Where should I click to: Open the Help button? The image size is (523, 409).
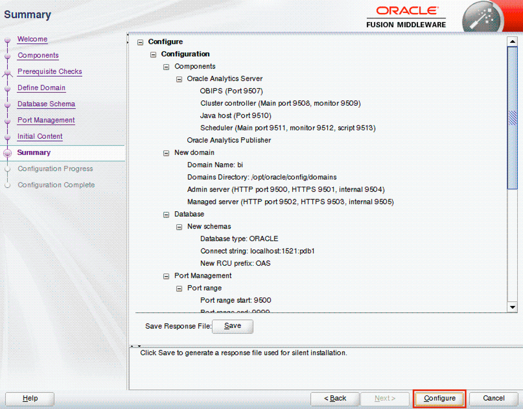tap(30, 399)
